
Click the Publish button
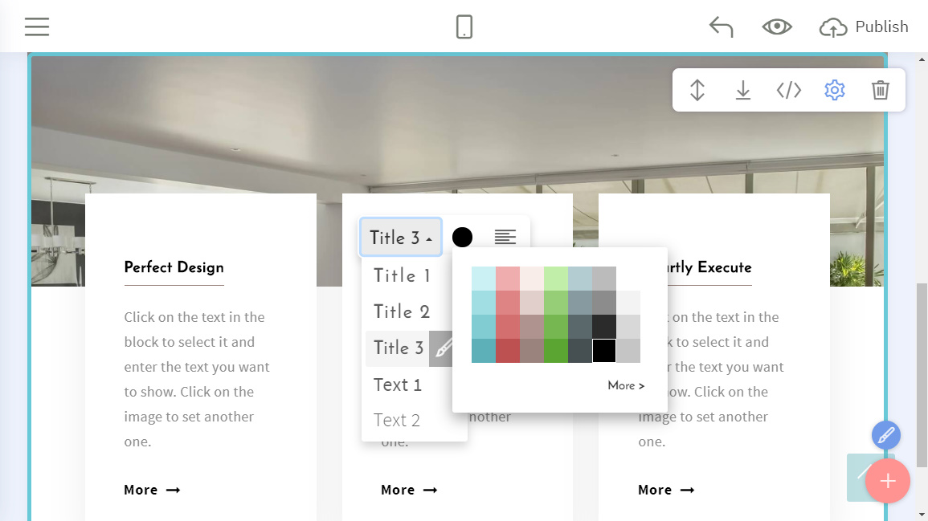tap(864, 26)
